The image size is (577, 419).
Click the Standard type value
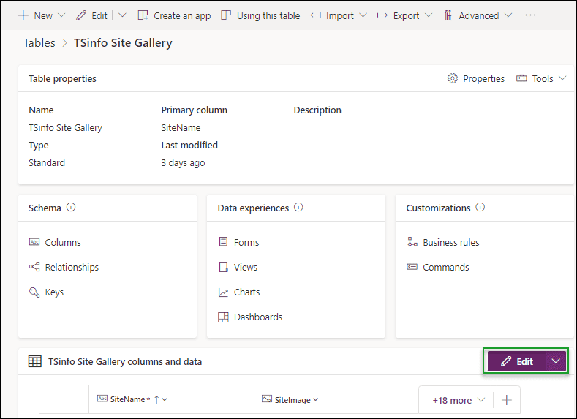47,162
